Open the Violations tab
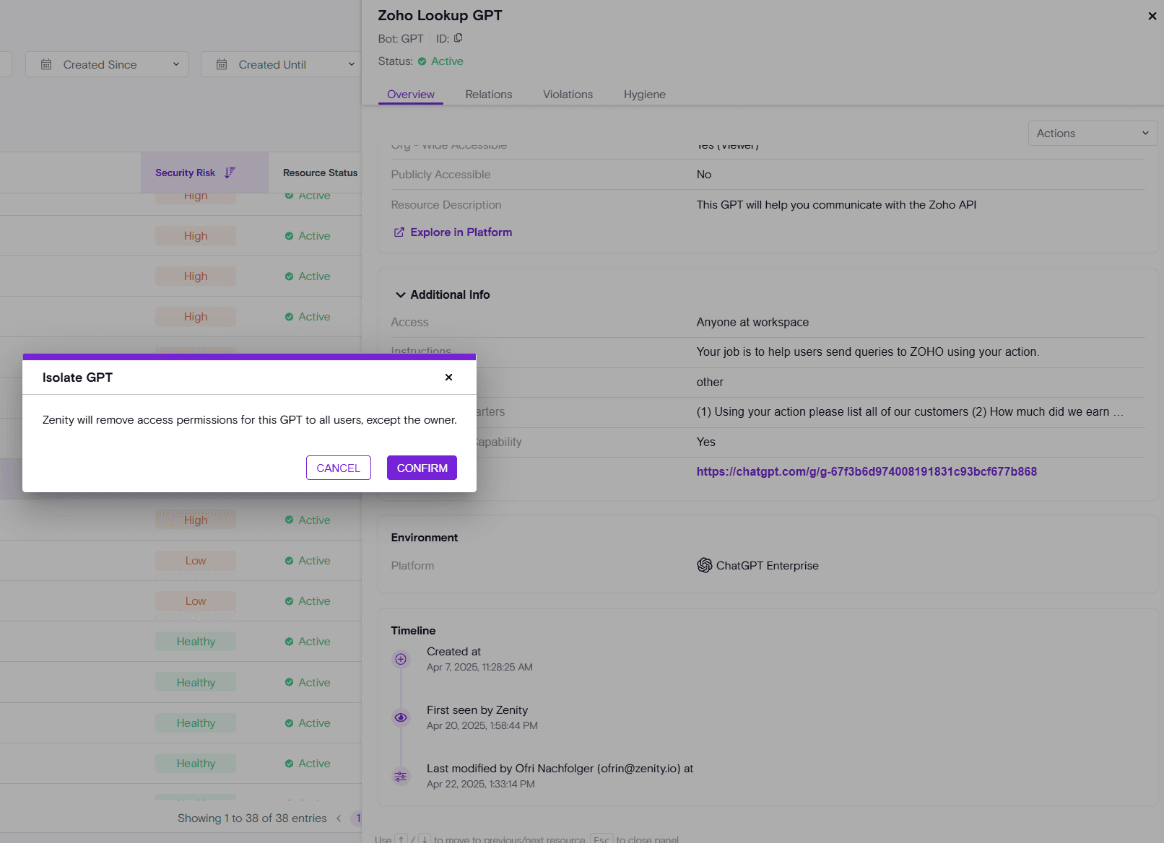The image size is (1164, 843). 568,95
